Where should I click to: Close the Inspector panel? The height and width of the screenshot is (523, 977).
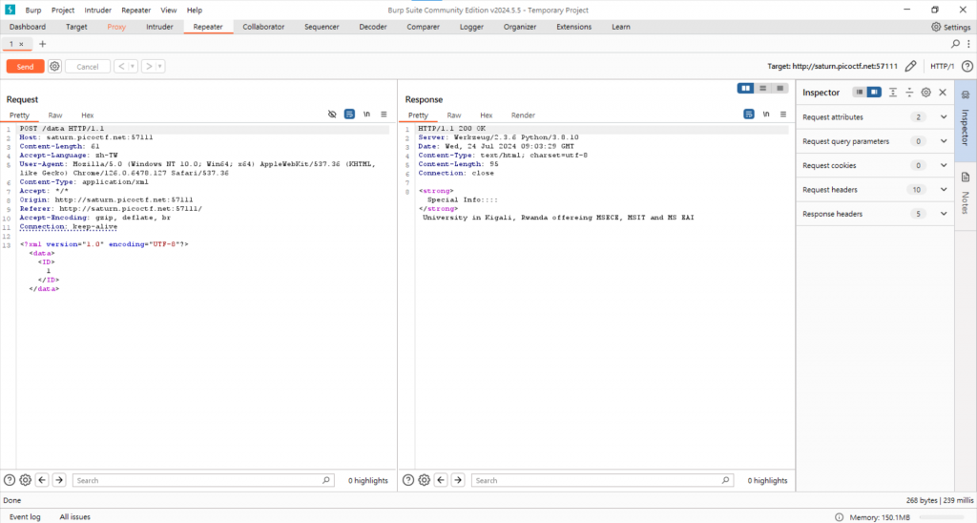tap(943, 93)
